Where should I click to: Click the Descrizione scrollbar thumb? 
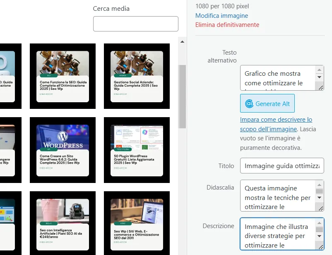coord(319,229)
